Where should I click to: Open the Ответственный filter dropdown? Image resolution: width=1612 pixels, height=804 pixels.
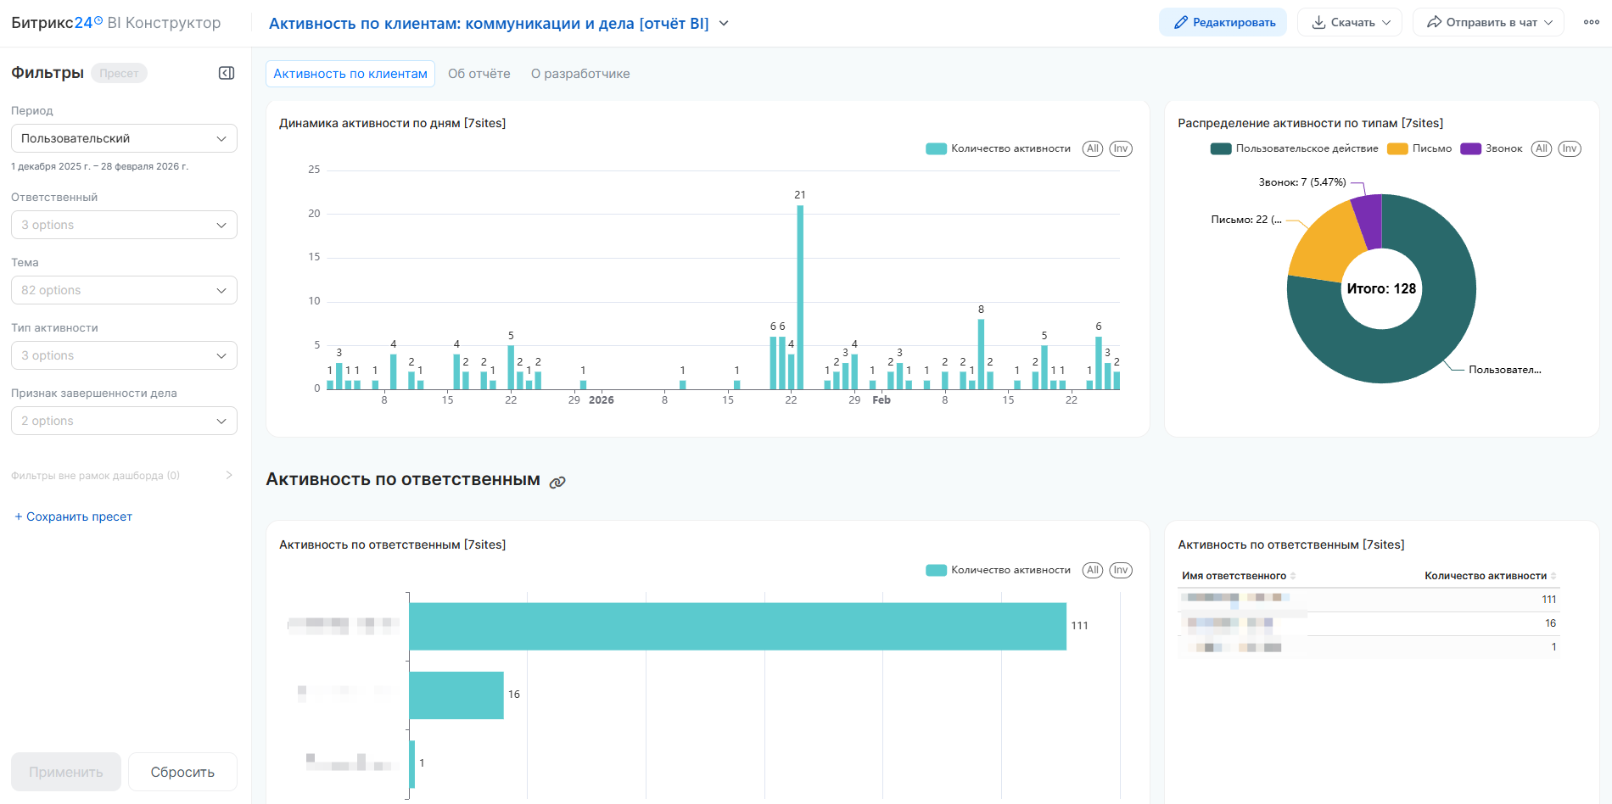[x=124, y=225]
